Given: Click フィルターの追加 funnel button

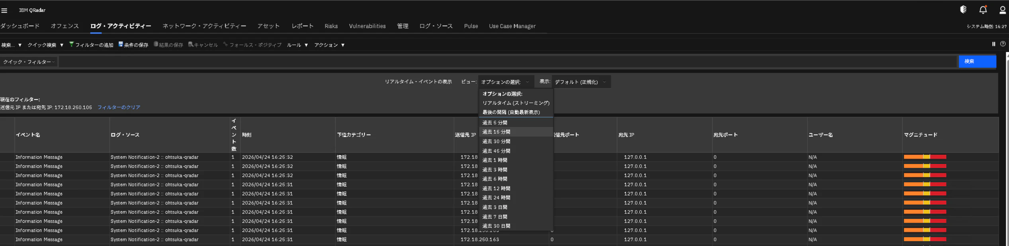Looking at the screenshot, I should tap(91, 45).
